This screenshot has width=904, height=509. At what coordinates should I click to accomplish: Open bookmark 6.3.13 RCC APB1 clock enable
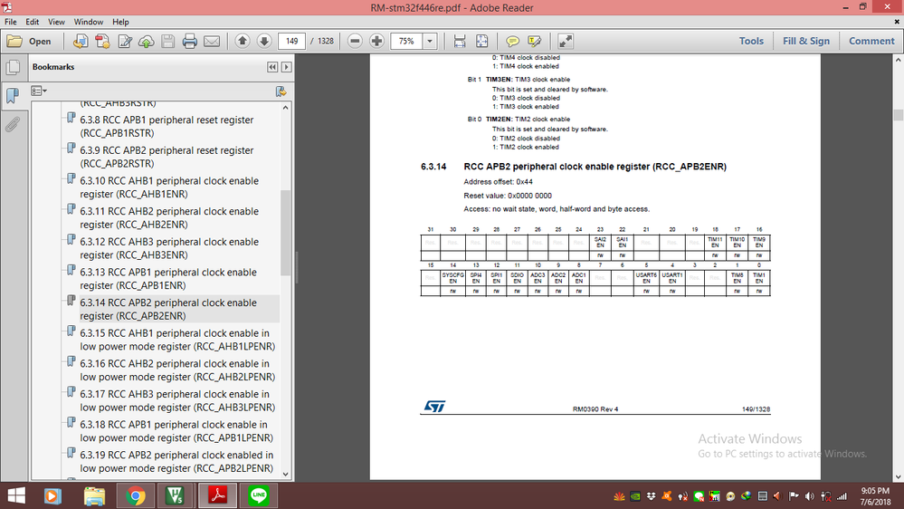click(x=168, y=279)
